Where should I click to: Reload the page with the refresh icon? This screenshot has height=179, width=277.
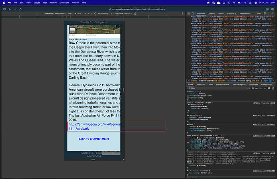coord(20,9)
